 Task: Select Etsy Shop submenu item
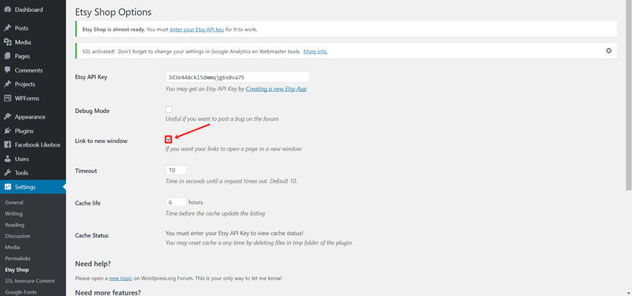(x=17, y=269)
